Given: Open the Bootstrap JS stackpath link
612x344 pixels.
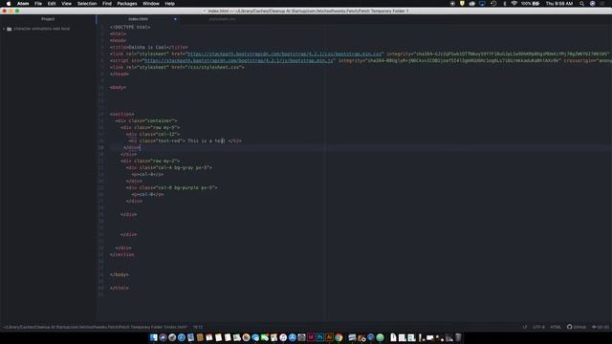Looking at the screenshot, I should point(238,60).
